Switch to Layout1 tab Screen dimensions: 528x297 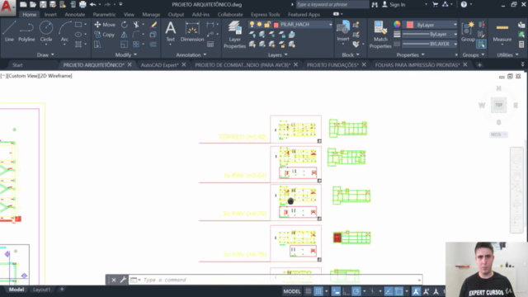point(41,290)
